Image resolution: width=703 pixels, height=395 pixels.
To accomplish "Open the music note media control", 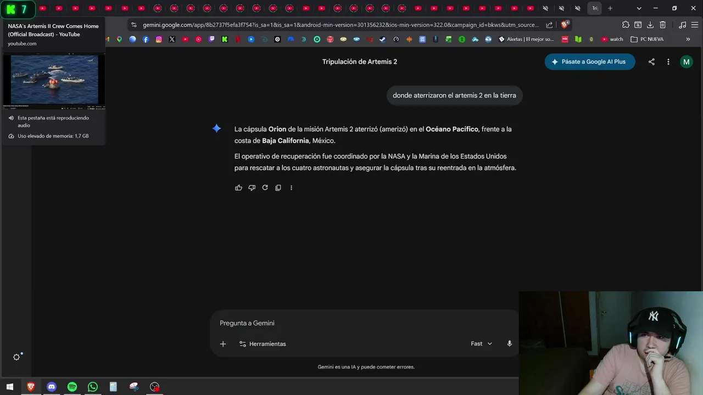I will 682,25.
